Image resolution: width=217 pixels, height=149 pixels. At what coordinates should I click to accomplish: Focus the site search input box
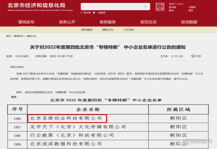tap(115, 6)
